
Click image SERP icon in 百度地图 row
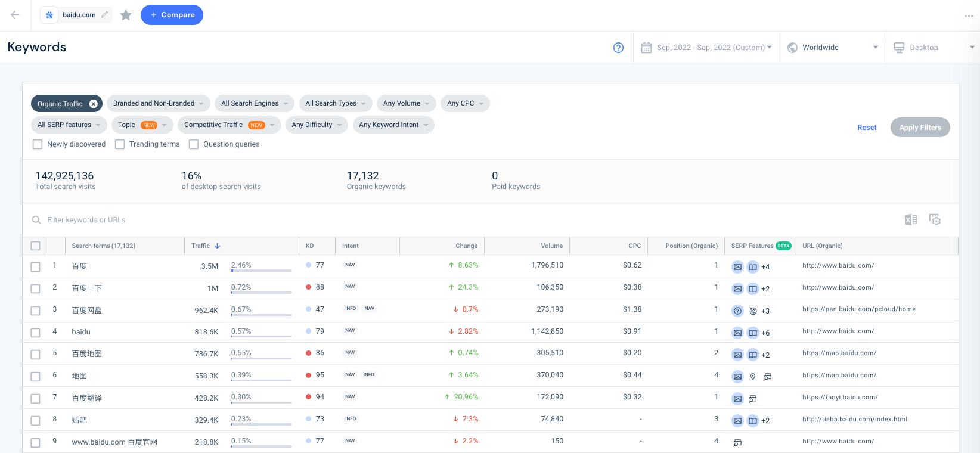point(737,355)
